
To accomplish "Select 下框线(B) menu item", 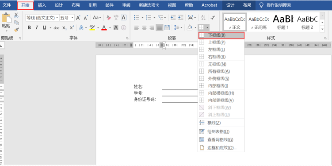I will 221,35.
